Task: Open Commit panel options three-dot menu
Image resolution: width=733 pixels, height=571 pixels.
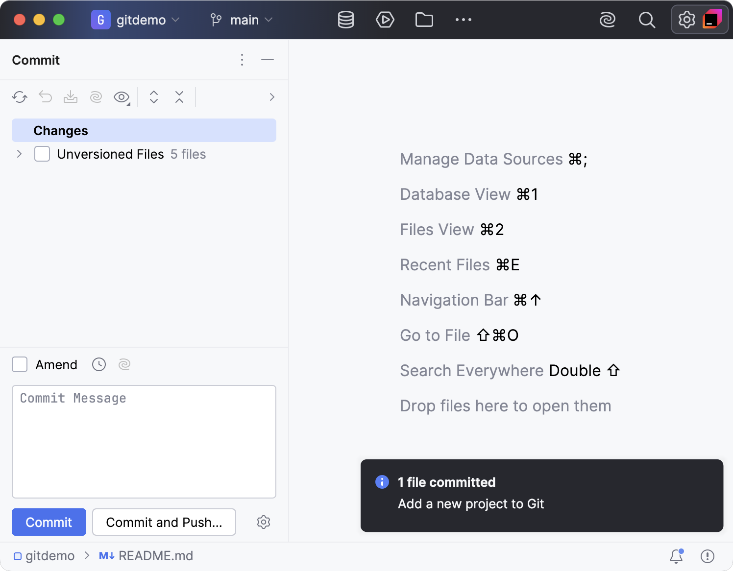Action: pos(242,60)
